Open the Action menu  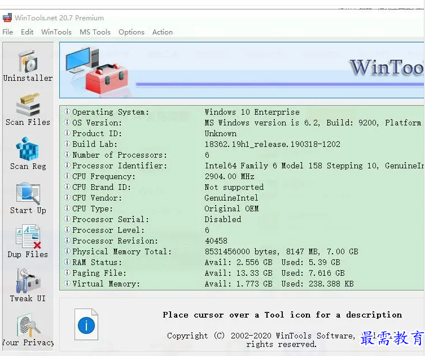163,32
